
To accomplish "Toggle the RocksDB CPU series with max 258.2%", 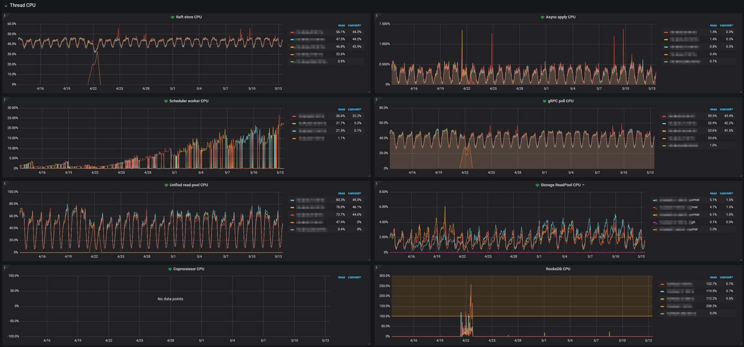I will [679, 306].
